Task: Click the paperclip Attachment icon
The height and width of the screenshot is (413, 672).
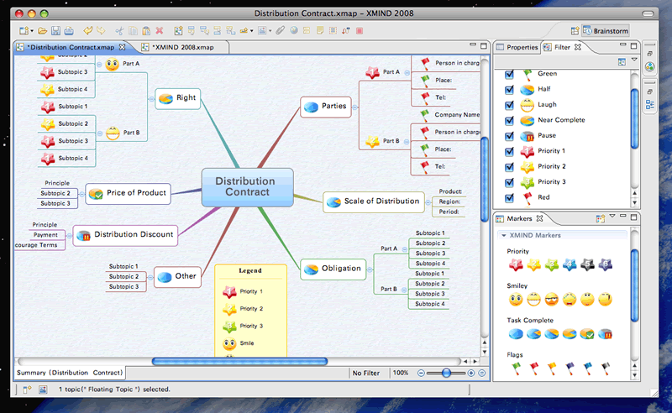Action: pyautogui.click(x=281, y=30)
